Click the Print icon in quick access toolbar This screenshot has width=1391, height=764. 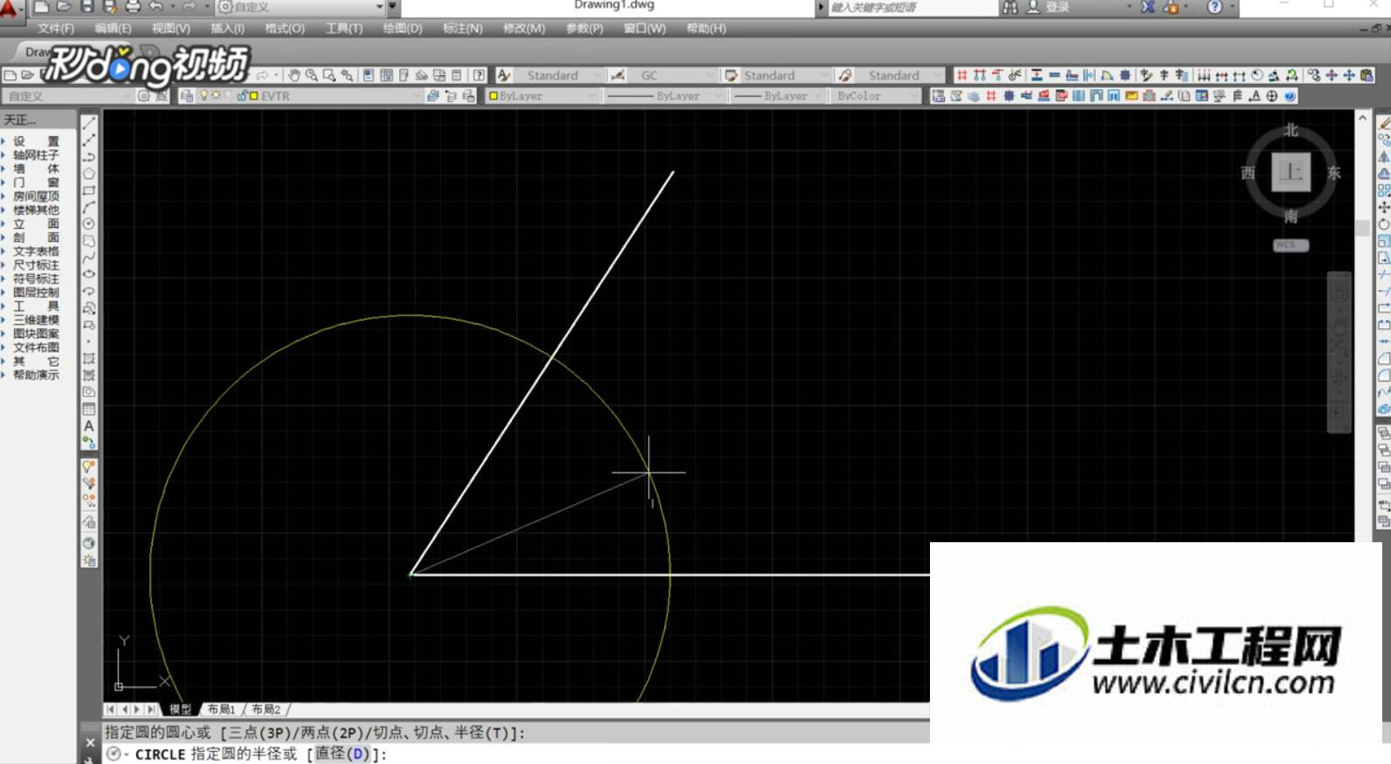[133, 7]
